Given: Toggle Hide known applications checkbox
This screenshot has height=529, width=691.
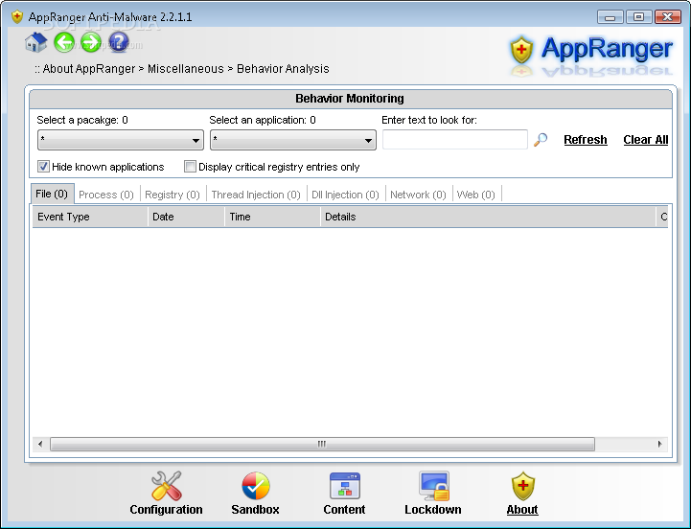Looking at the screenshot, I should tap(43, 166).
